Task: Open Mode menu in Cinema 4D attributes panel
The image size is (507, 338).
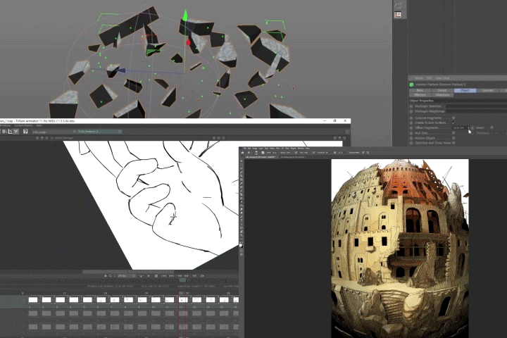Action: point(419,78)
